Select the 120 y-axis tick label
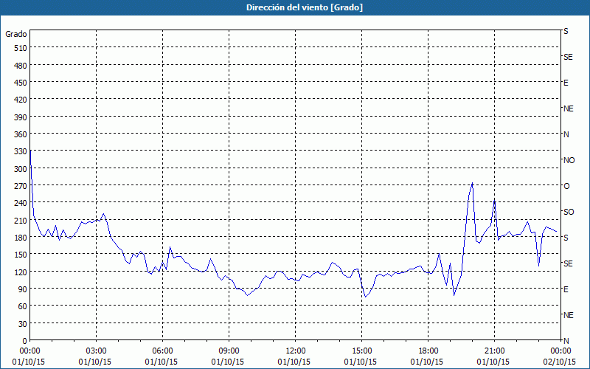 [20, 272]
